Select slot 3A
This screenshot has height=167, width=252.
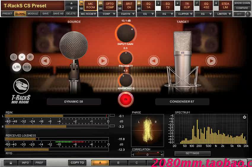tap(120, 3)
